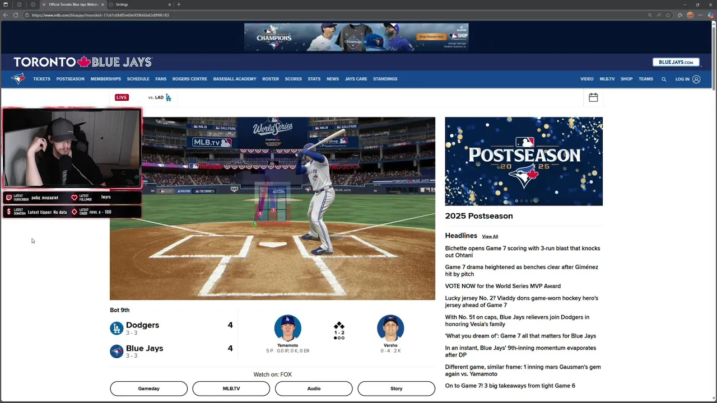
Task: Open the POSTSEASON menu
Action: 70,79
